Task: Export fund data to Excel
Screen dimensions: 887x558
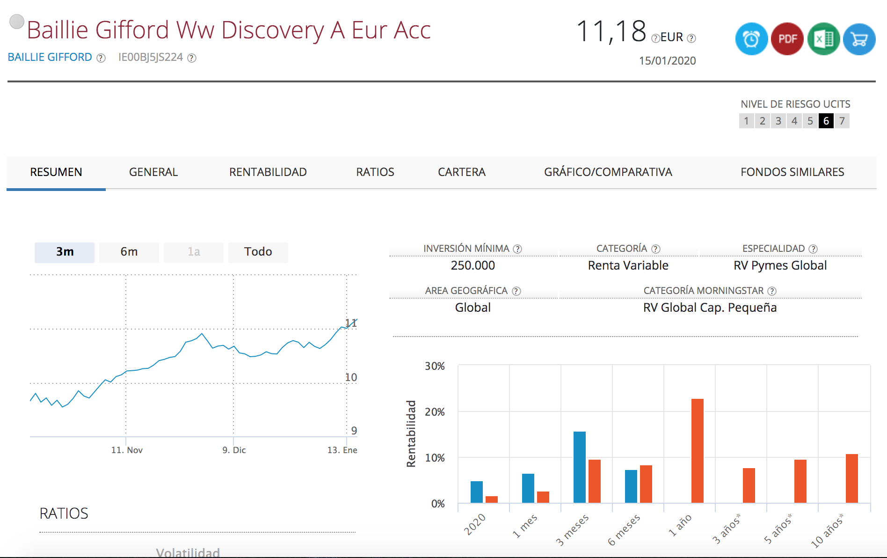Action: (x=823, y=39)
